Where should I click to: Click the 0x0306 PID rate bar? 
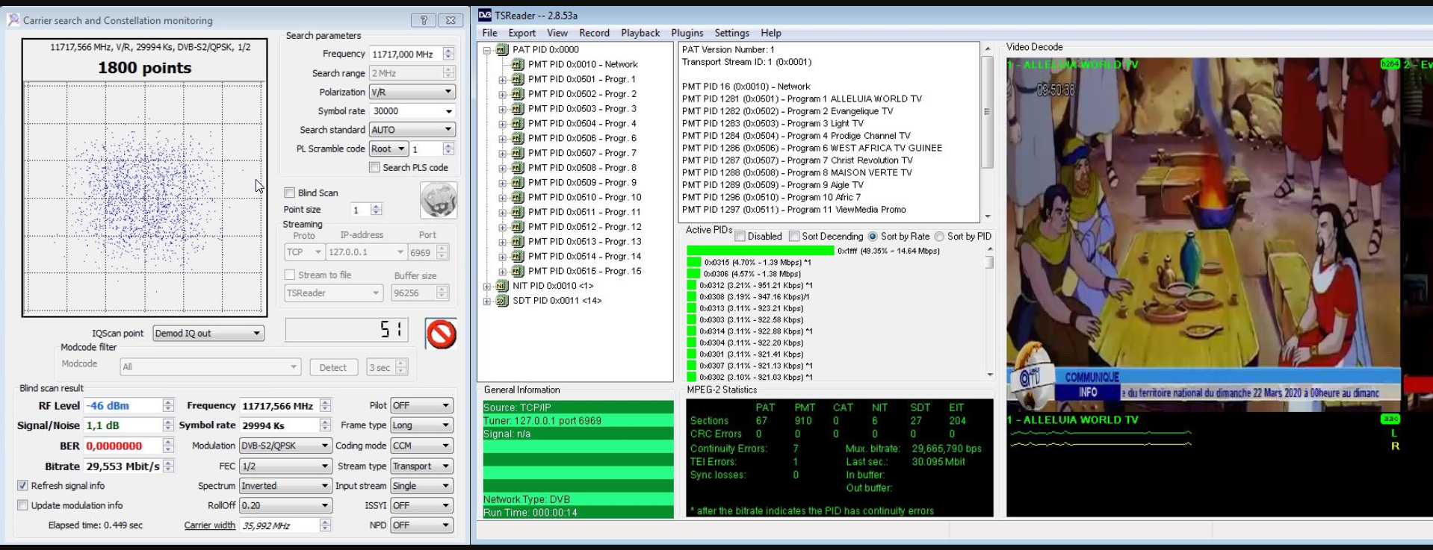(x=693, y=274)
